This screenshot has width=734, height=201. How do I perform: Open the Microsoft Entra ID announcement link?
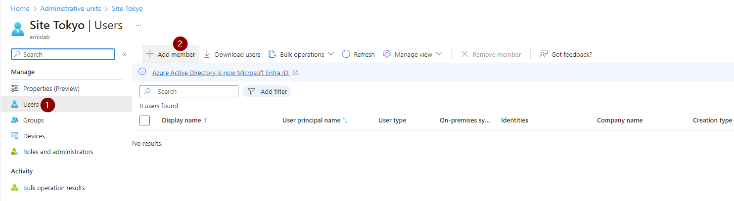(x=221, y=73)
